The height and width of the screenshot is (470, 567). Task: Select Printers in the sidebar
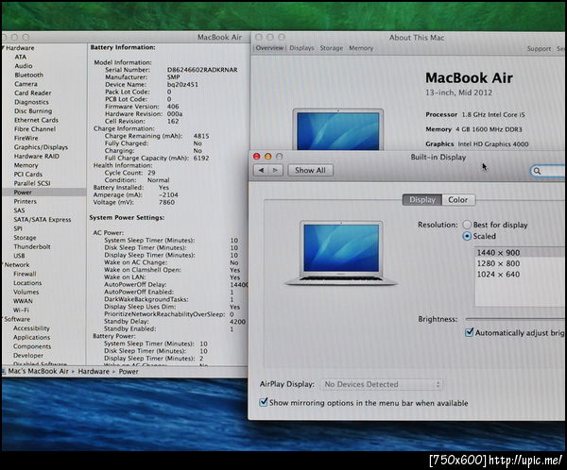[x=25, y=201]
